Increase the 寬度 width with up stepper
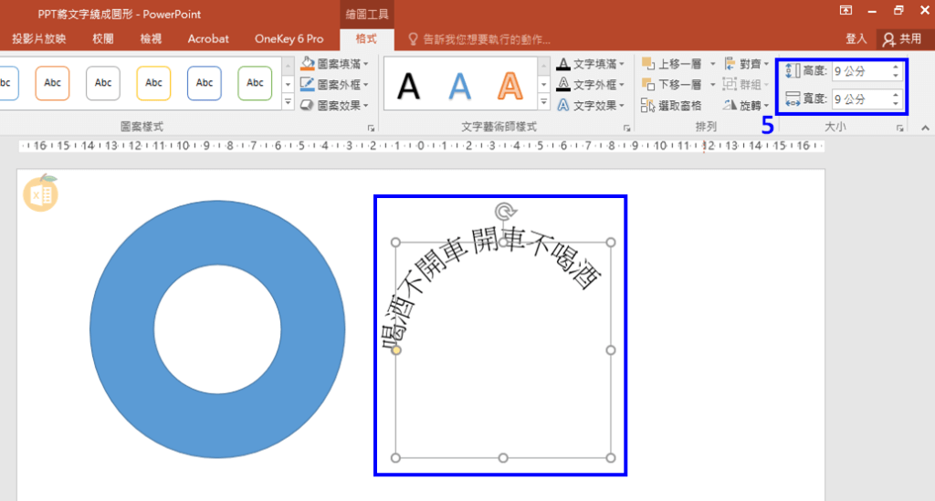The height and width of the screenshot is (501, 935). [x=896, y=94]
